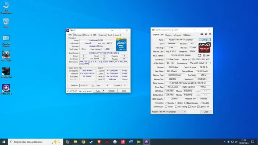The width and height of the screenshot is (258, 145).
Task: Select the Resident Evil desktop shortcut
Action: click(x=6, y=74)
